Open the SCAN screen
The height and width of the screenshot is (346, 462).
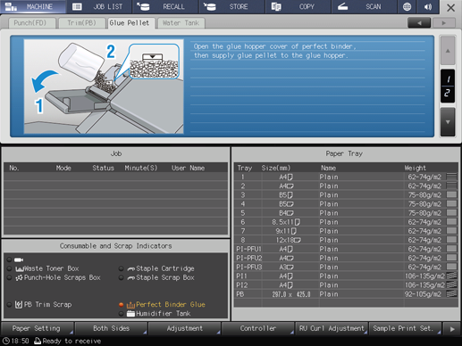tap(364, 6)
